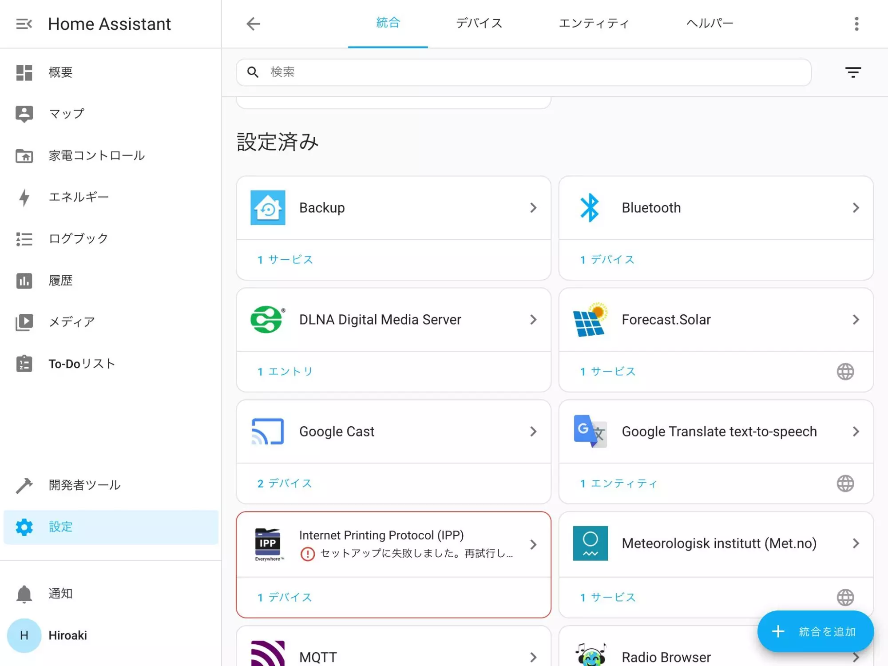Expand the Google Cast card chevron

533,432
